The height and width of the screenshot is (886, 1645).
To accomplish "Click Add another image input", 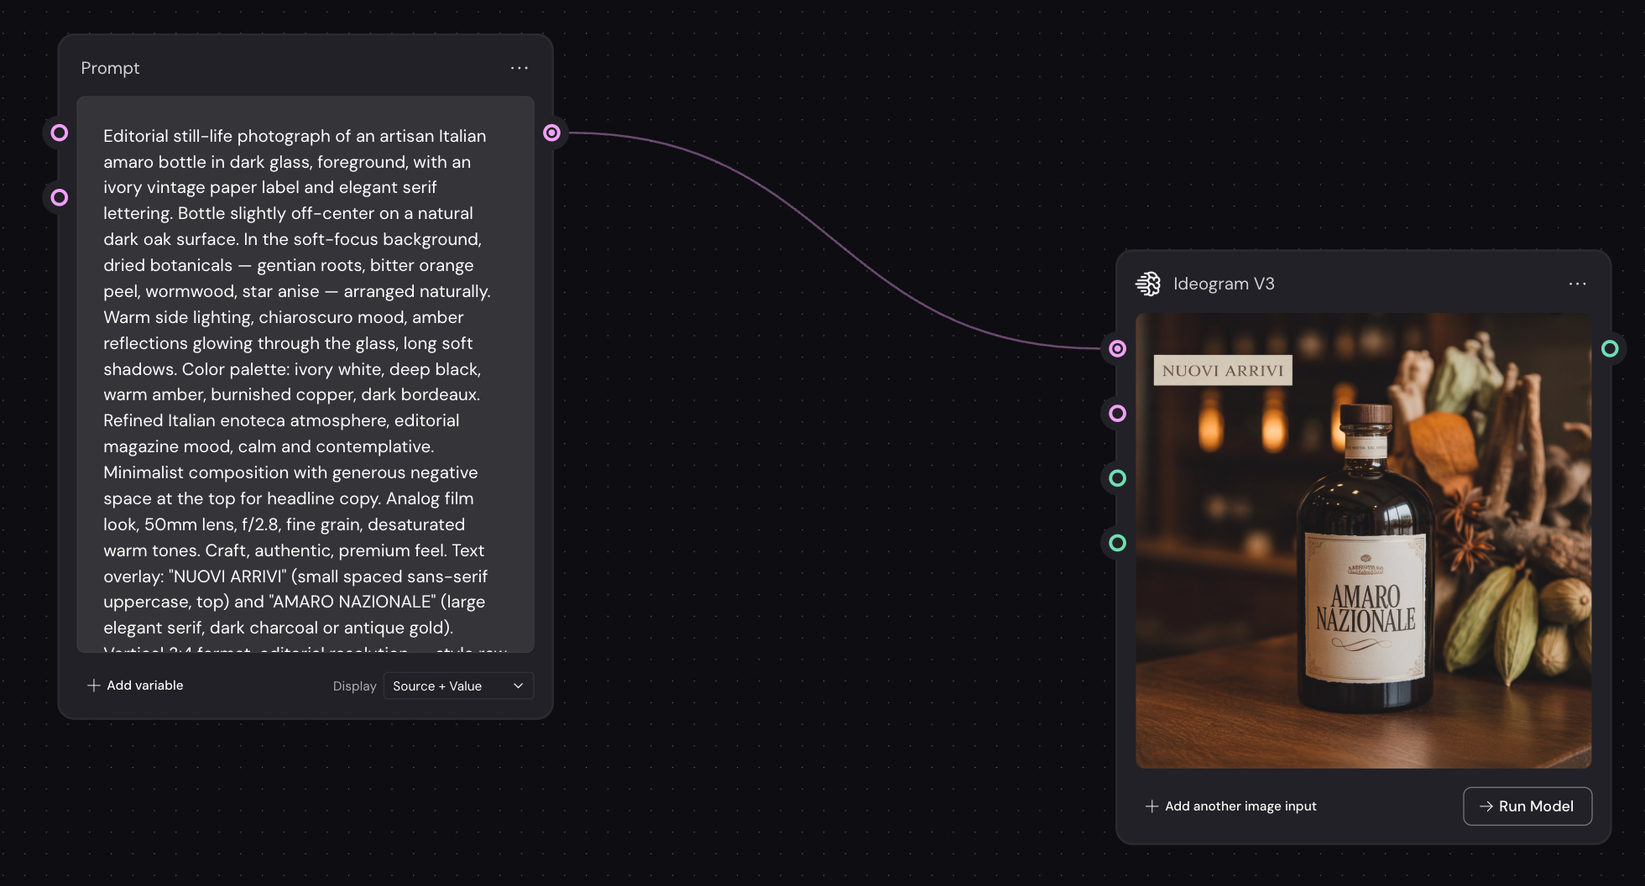I will 1231,806.
